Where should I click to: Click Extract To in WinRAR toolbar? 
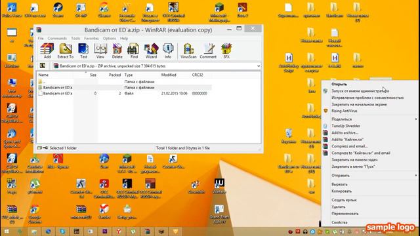tap(66, 51)
